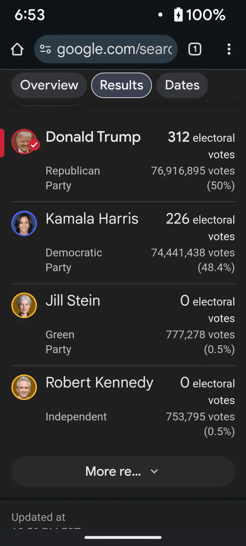246x546 pixels.
Task: Open the Kamala Harris name link
Action: (92, 219)
